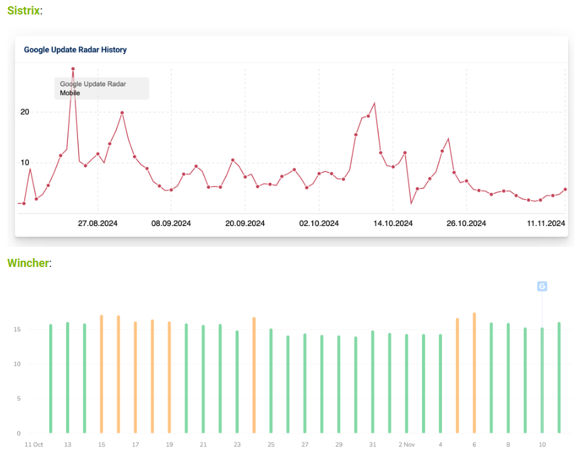Click the 26.10.2024 date axis label

pyautogui.click(x=467, y=224)
